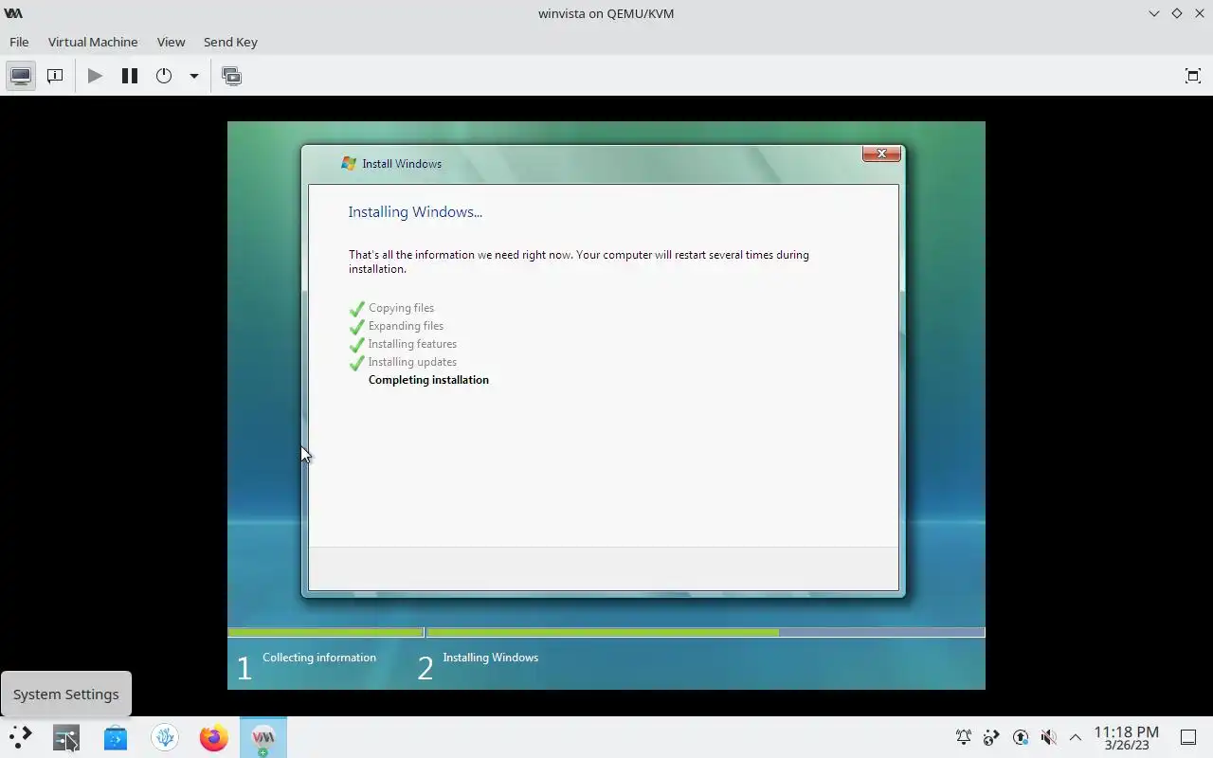Open the tray icon next to notifications
This screenshot has width=1213, height=758.
point(991,737)
